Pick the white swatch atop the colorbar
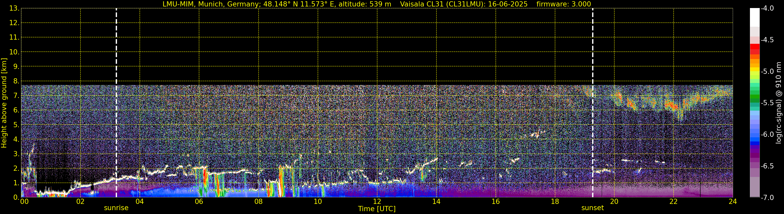This screenshot has height=214, width=784. [755, 17]
